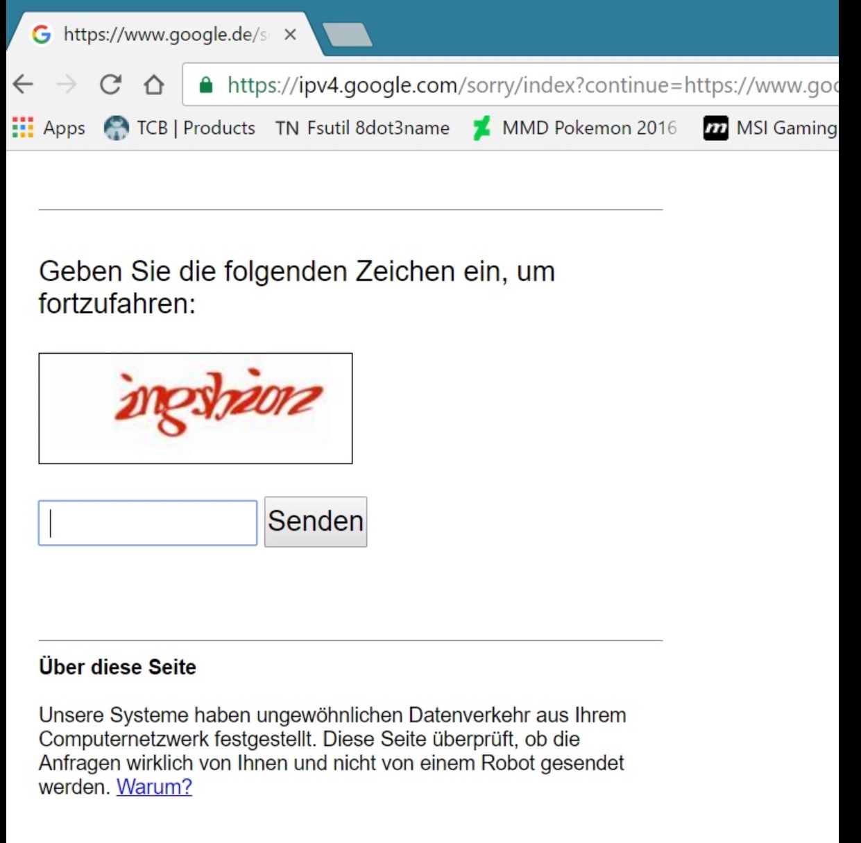This screenshot has width=861, height=843.
Task: Click the Geben Sie die folgenden Zeichen text
Action: [297, 287]
